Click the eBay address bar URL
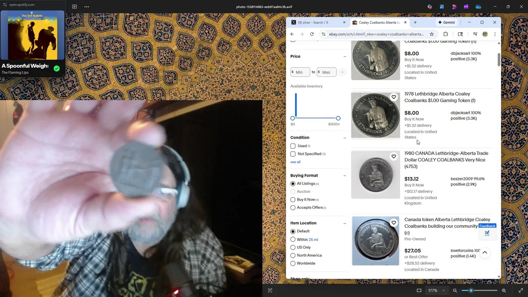The height and width of the screenshot is (297, 528). (x=376, y=34)
